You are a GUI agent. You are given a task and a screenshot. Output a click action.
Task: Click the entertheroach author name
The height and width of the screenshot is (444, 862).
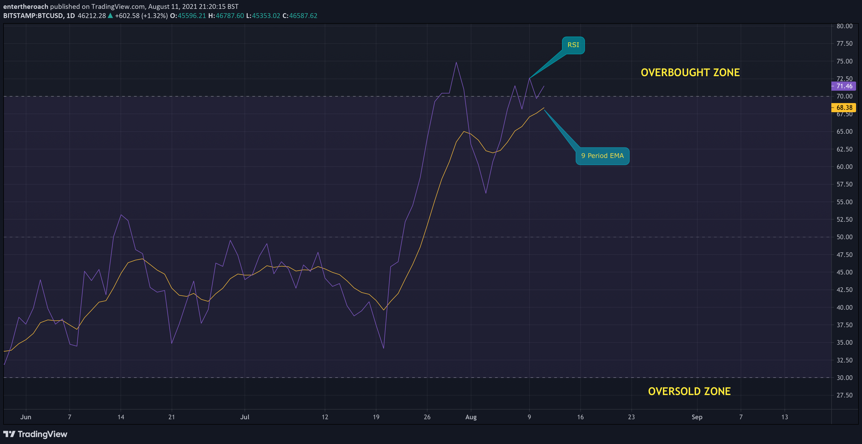(26, 6)
